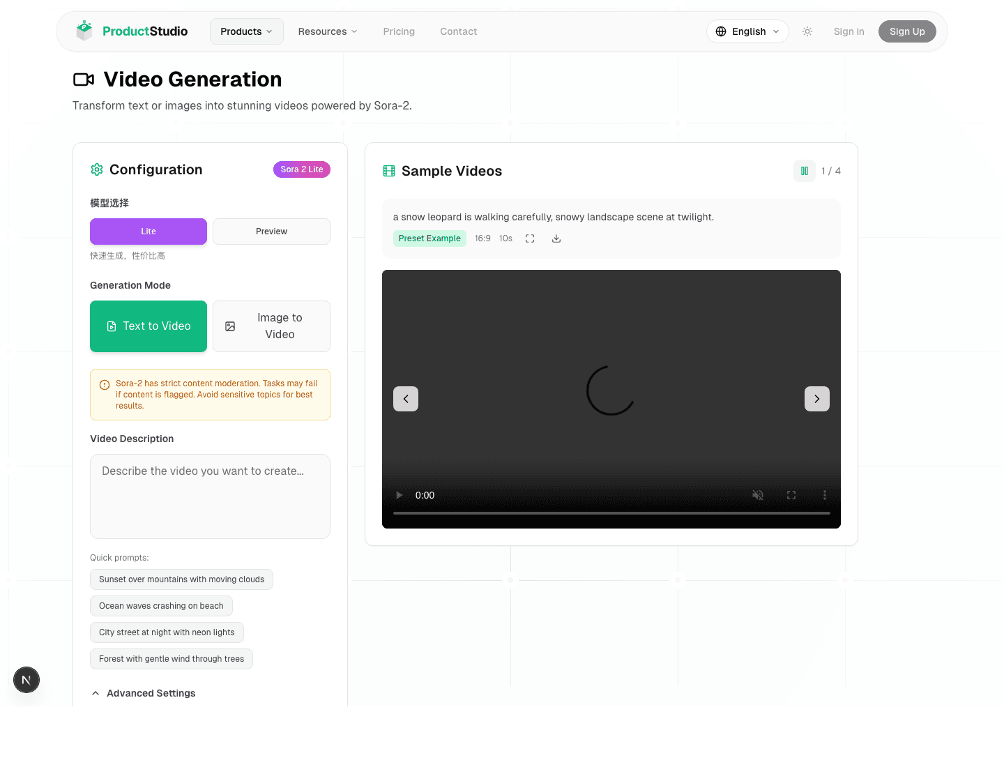The image size is (1004, 767).
Task: Unmute the video player audio
Action: (x=758, y=495)
